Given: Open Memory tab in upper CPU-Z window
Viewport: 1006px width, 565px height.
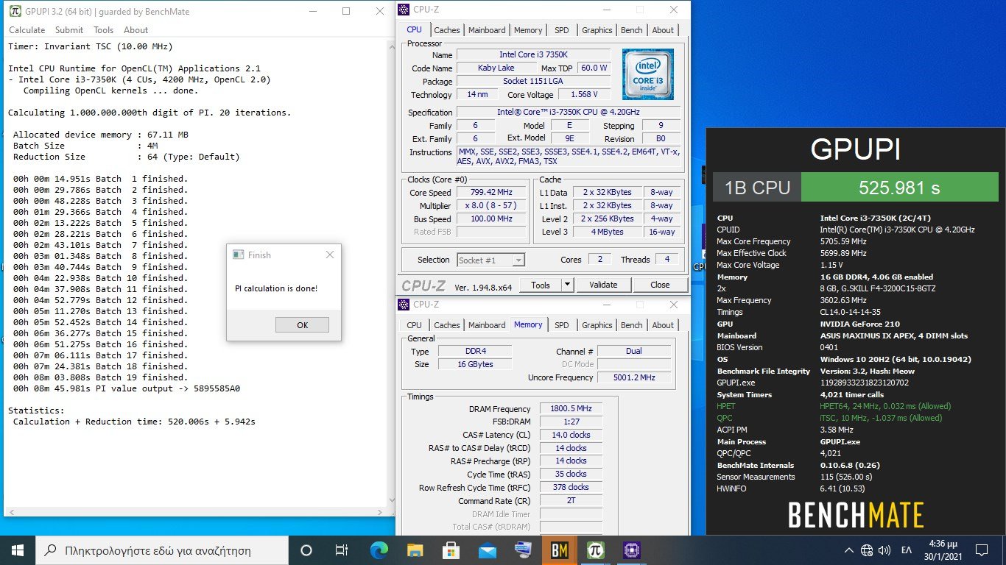Looking at the screenshot, I should pos(528,30).
